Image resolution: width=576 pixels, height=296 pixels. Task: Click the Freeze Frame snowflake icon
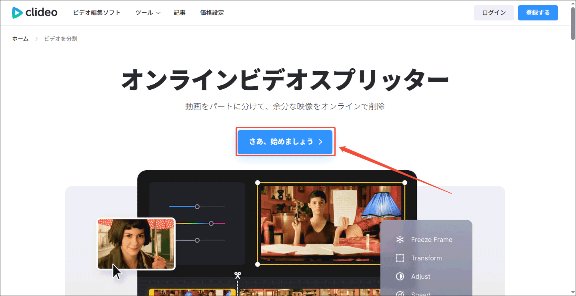(x=400, y=240)
